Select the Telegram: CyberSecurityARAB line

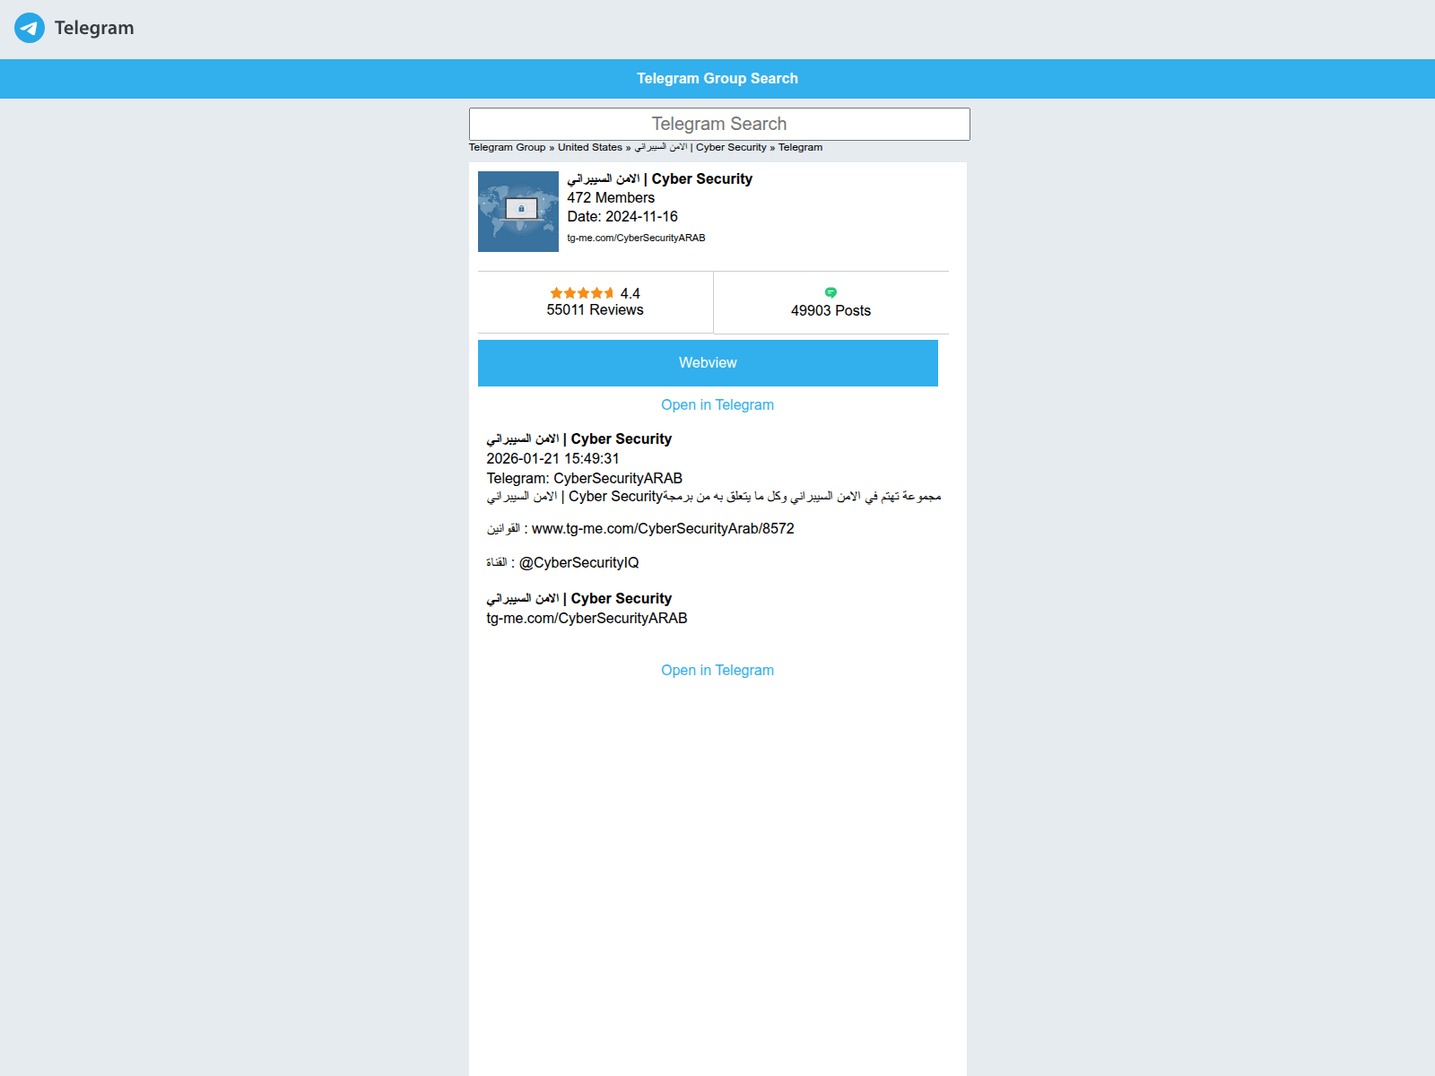(x=585, y=478)
